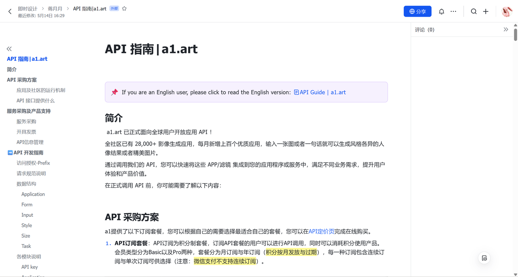The width and height of the screenshot is (518, 277).
Task: Open search magnifier
Action: coord(474,12)
